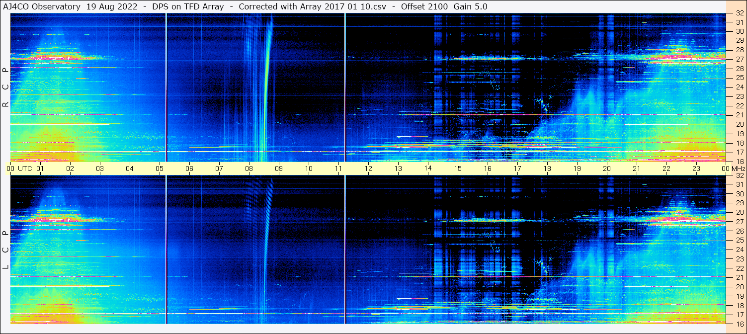Click the 20 MHz tick of the RCP panel
The image size is (747, 334).
(739, 124)
